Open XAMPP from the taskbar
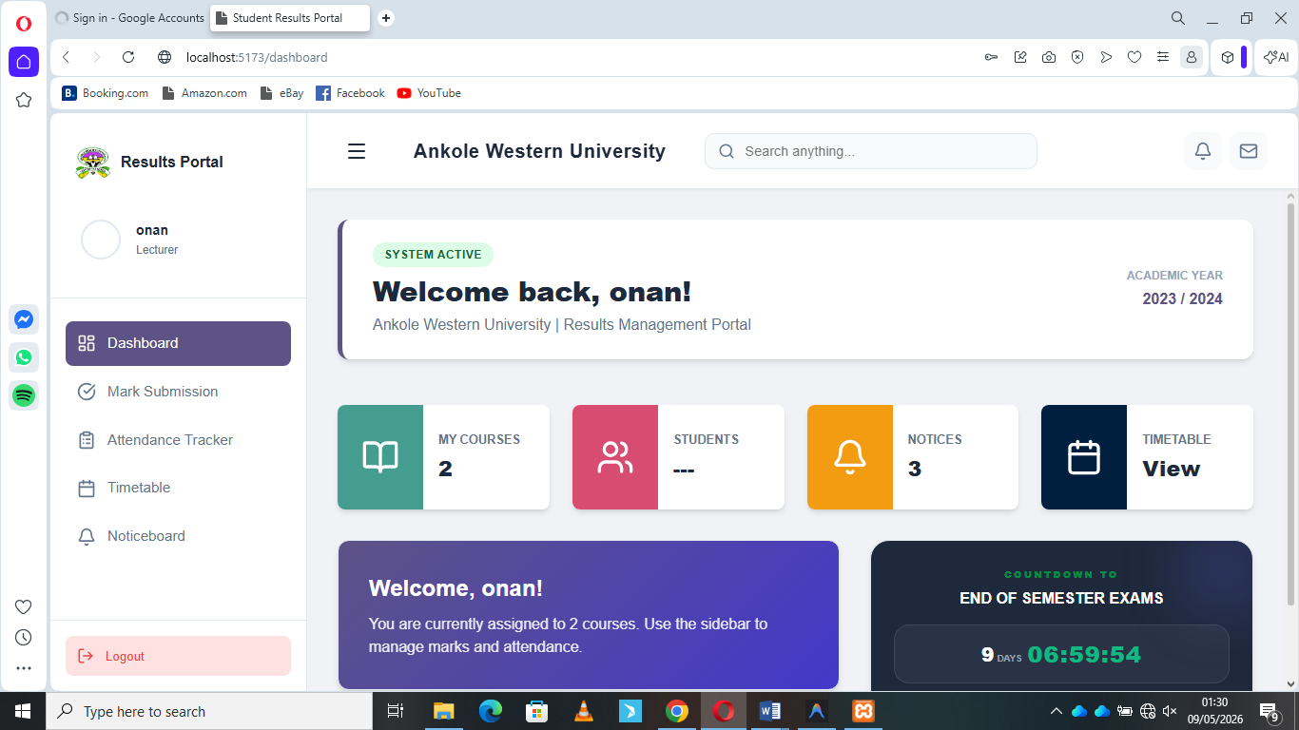 tap(863, 711)
